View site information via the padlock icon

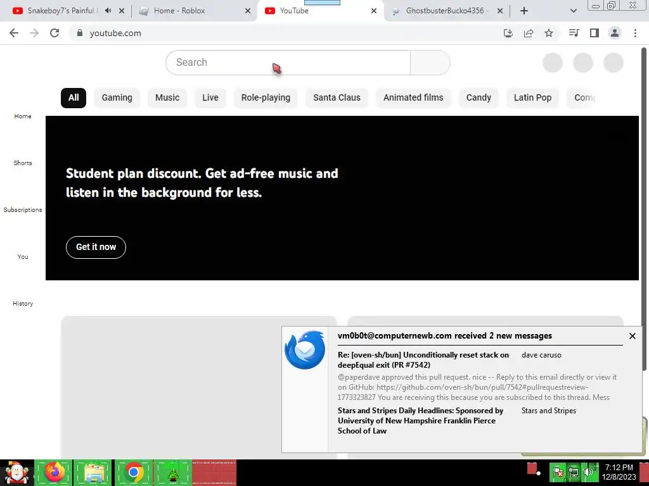(x=80, y=33)
